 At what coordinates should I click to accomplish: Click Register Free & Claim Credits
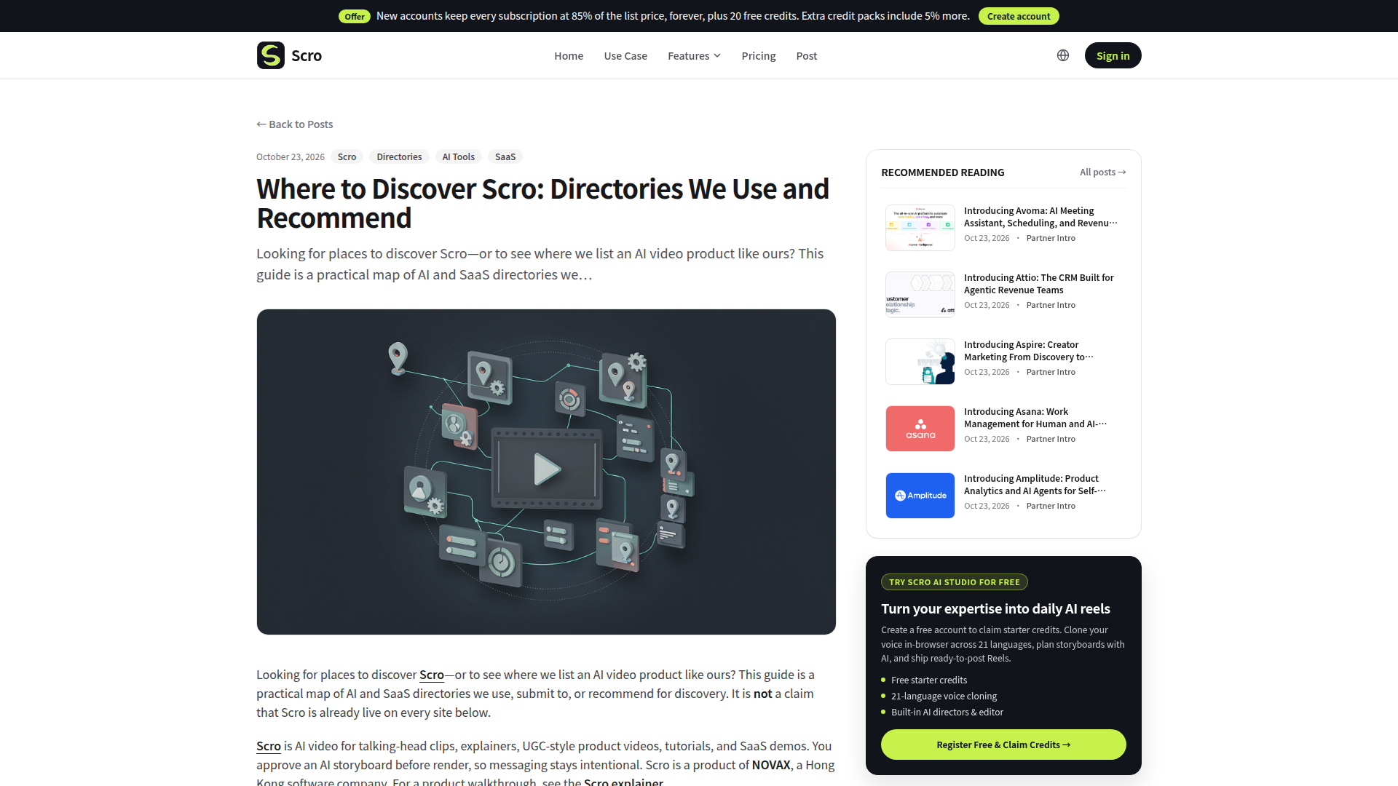(x=1003, y=745)
